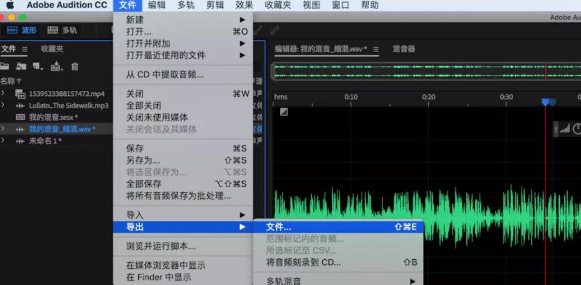
Task: Choose 保存 from the 文件 menu
Action: [x=183, y=149]
